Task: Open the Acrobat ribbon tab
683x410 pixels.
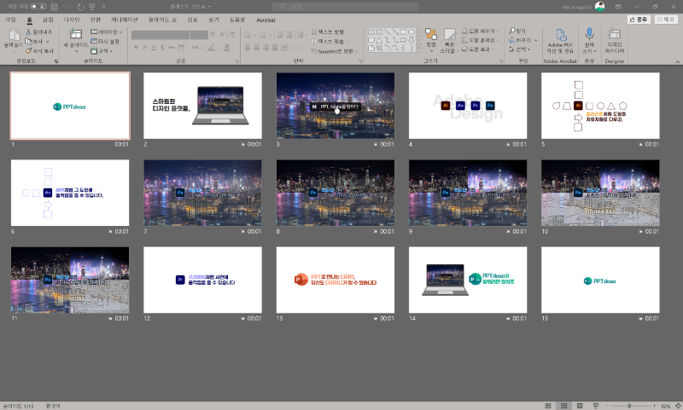Action: pos(266,18)
